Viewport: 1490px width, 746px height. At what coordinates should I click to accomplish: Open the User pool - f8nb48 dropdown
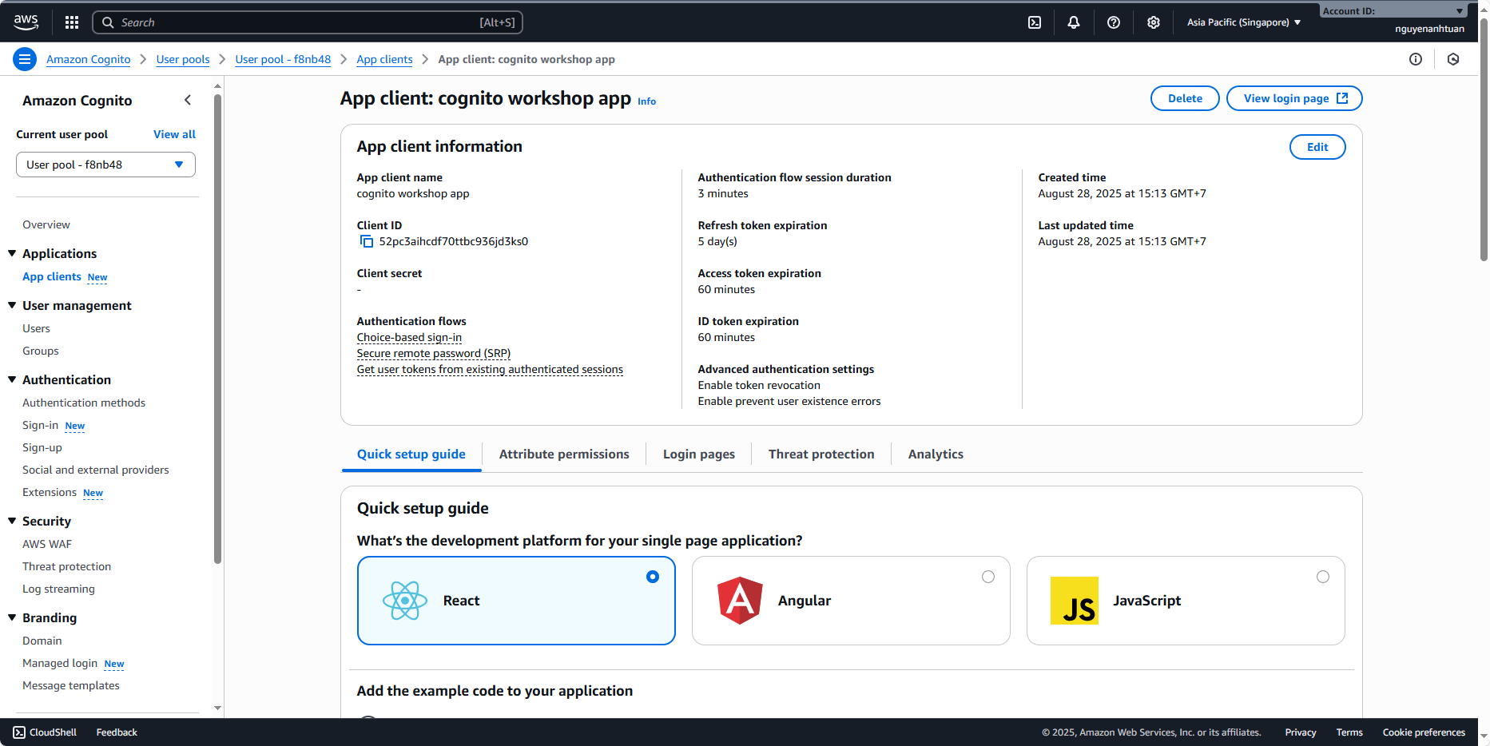[105, 165]
